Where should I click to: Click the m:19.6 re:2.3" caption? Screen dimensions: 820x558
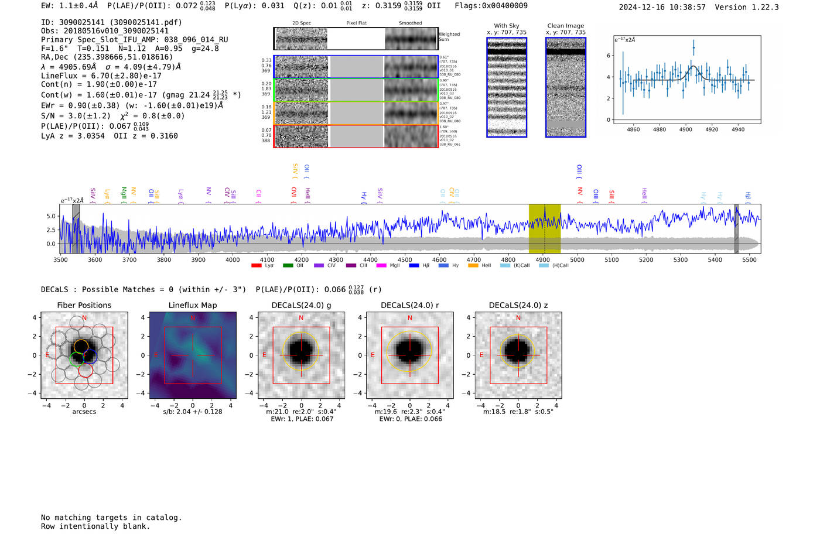click(x=409, y=412)
